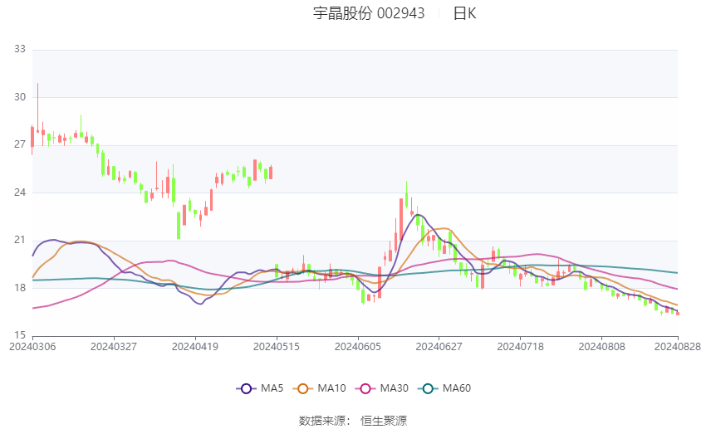The height and width of the screenshot is (429, 706).
Task: Click the green candlestick peaking near 24.7 in June
Action: pos(407,194)
